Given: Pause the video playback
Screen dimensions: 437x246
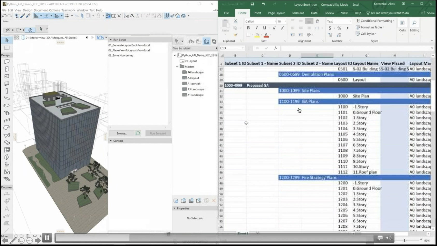Looking at the screenshot, I should click(x=47, y=237).
